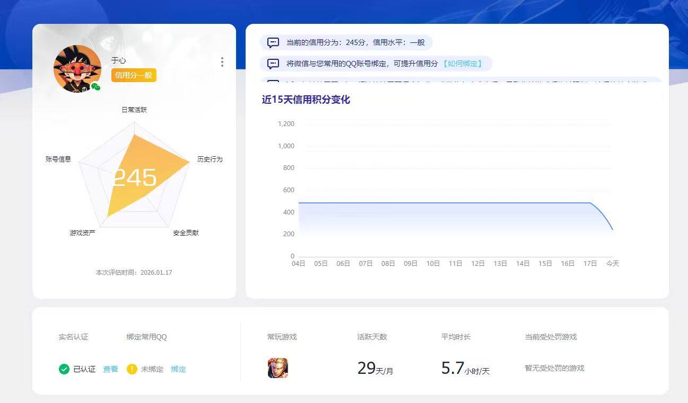Click the green 已认证 checkmark icon
Viewport: 688px width, 403px height.
pos(65,369)
